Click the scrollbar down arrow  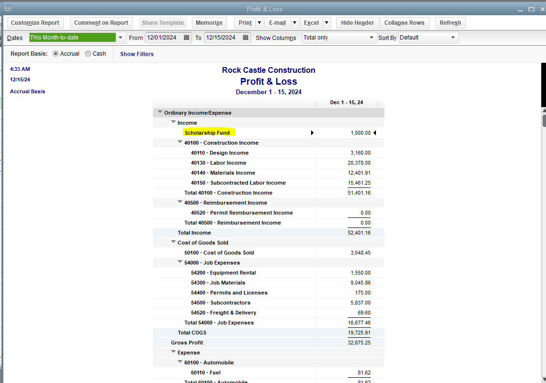point(544,379)
